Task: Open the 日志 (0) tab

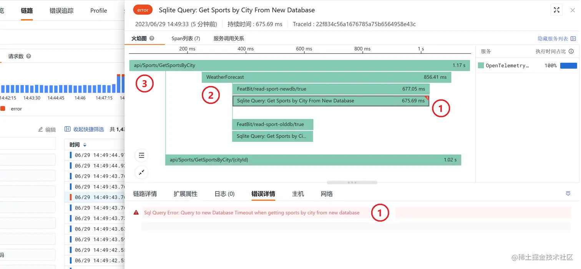Action: (x=224, y=194)
